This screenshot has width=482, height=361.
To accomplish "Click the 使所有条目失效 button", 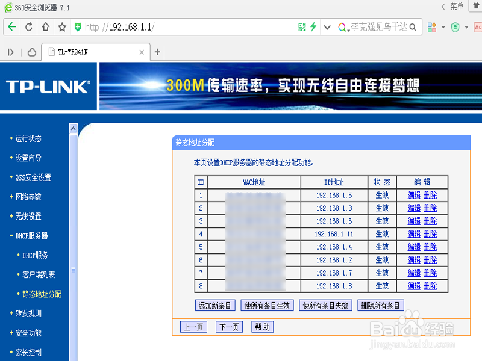I will pos(325,306).
